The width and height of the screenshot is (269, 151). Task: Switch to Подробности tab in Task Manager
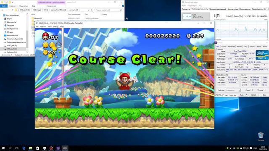pyautogui.click(x=257, y=9)
